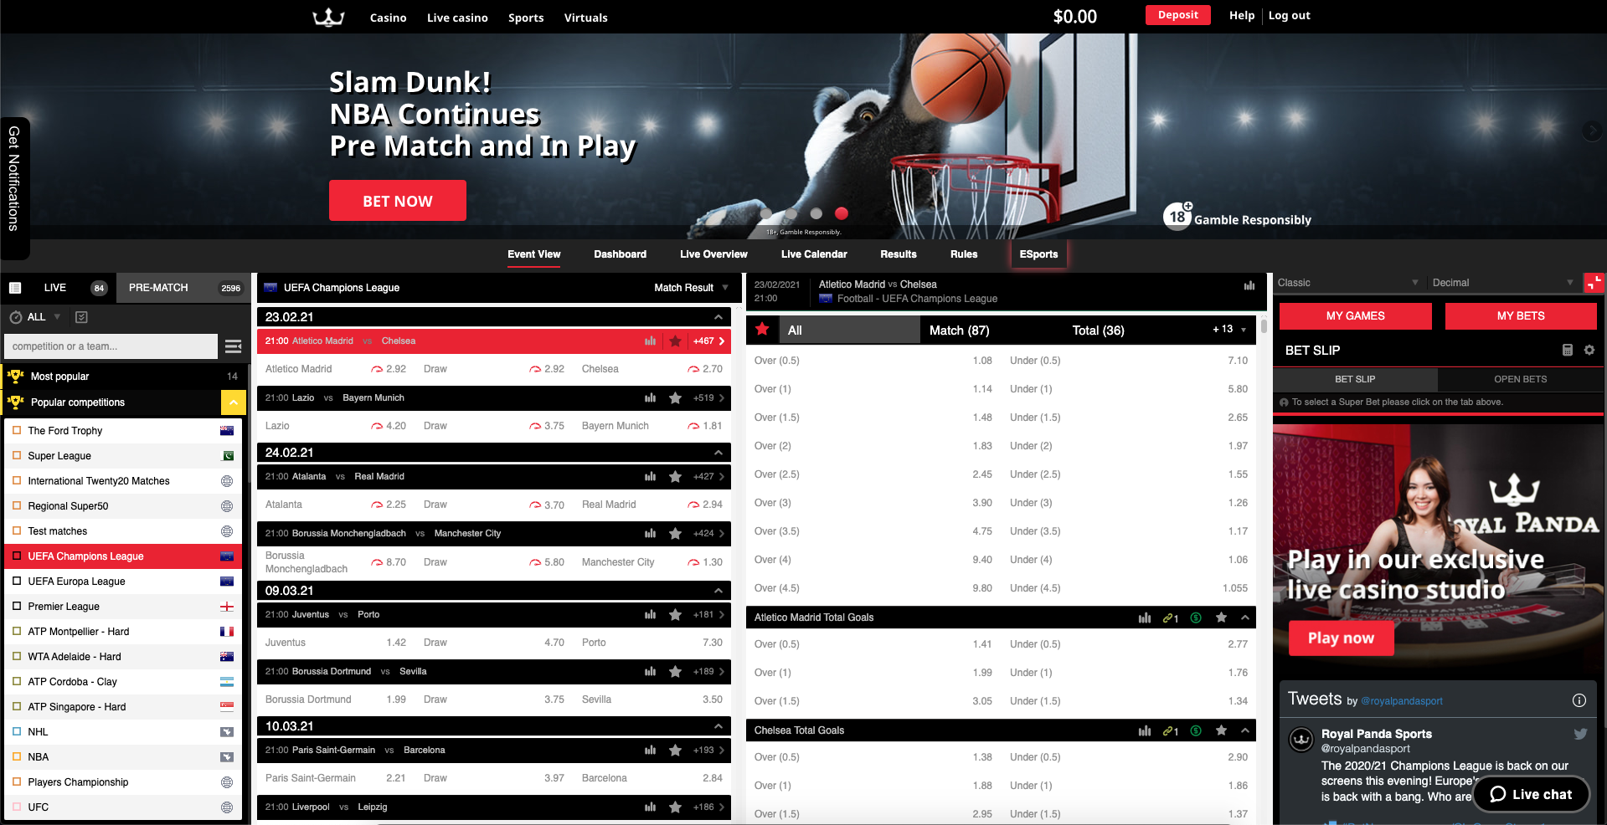Viewport: 1607px width, 825px height.
Task: Collapse the 10.03.21 date group
Action: click(718, 726)
